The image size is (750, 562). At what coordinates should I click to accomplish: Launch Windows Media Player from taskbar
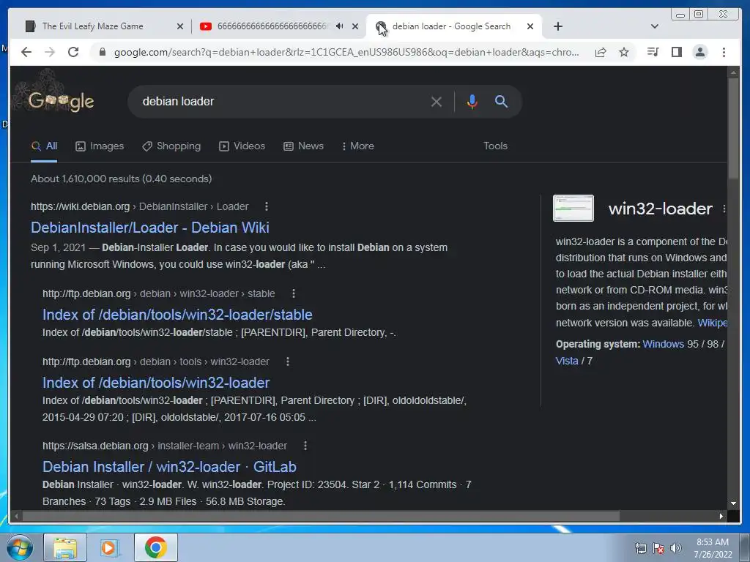pos(110,547)
